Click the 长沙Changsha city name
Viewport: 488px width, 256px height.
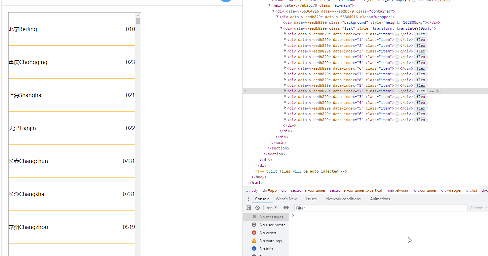pos(26,194)
